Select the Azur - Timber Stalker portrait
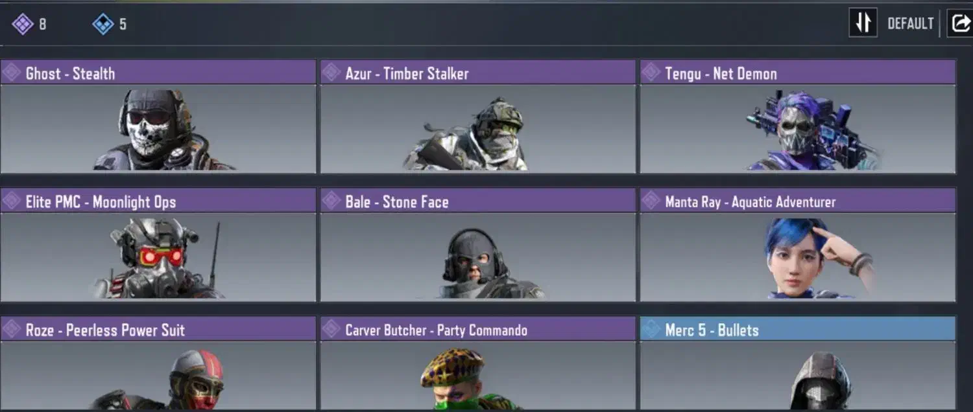This screenshot has height=412, width=973. 478,129
